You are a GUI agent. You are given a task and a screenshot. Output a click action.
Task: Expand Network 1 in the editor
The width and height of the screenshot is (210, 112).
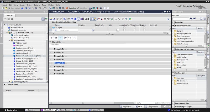pos(50,49)
